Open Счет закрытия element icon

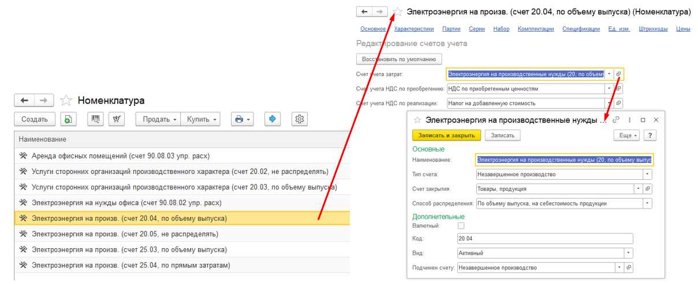[x=647, y=188]
